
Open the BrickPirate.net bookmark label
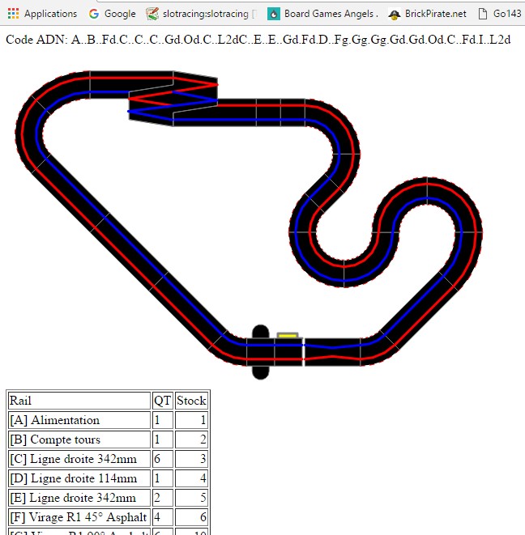coord(435,14)
